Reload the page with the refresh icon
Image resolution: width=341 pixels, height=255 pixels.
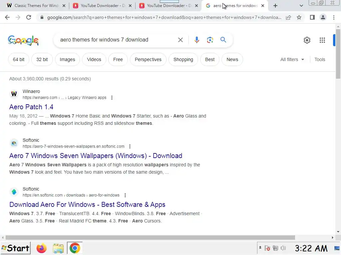coord(29,17)
